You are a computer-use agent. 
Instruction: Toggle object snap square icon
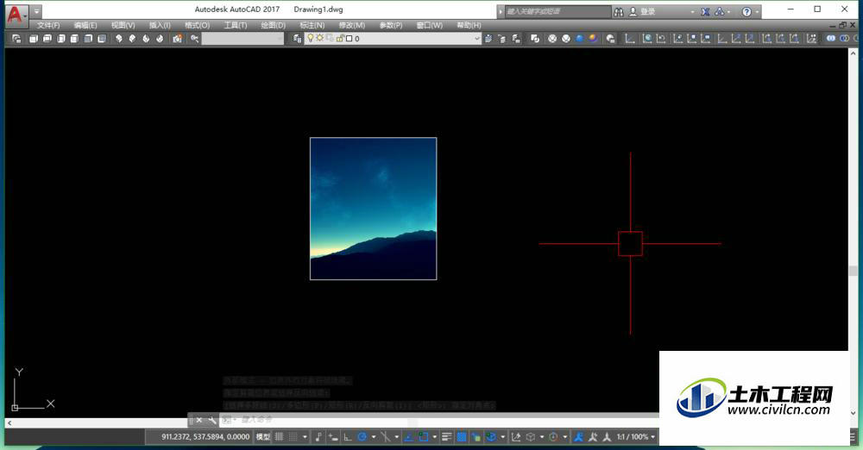[423, 437]
